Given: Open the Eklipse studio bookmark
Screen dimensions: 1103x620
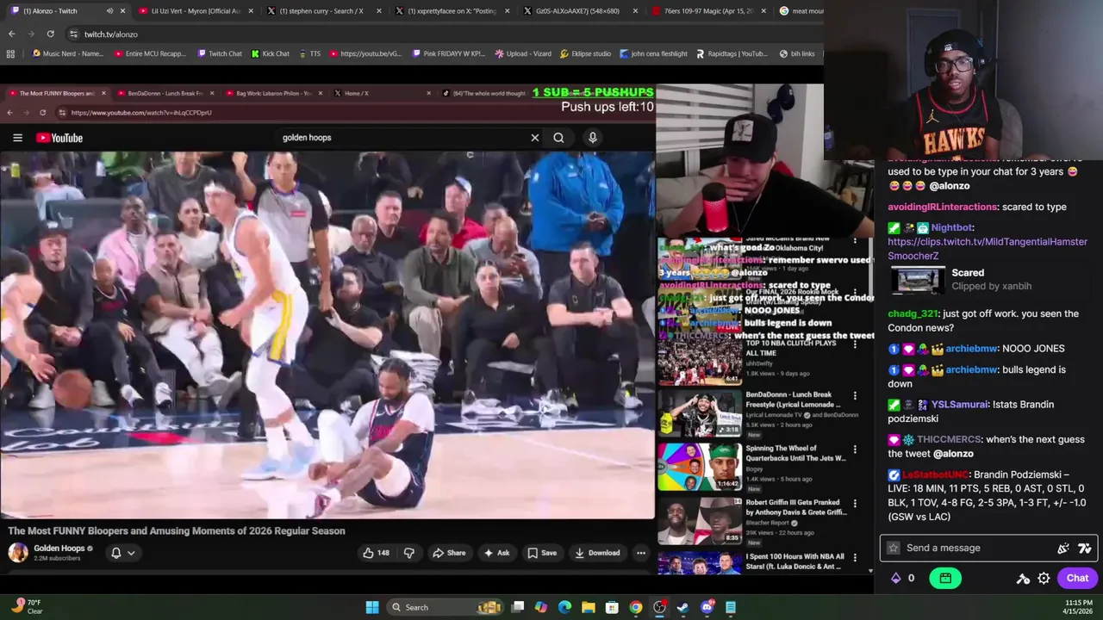Looking at the screenshot, I should coord(584,53).
